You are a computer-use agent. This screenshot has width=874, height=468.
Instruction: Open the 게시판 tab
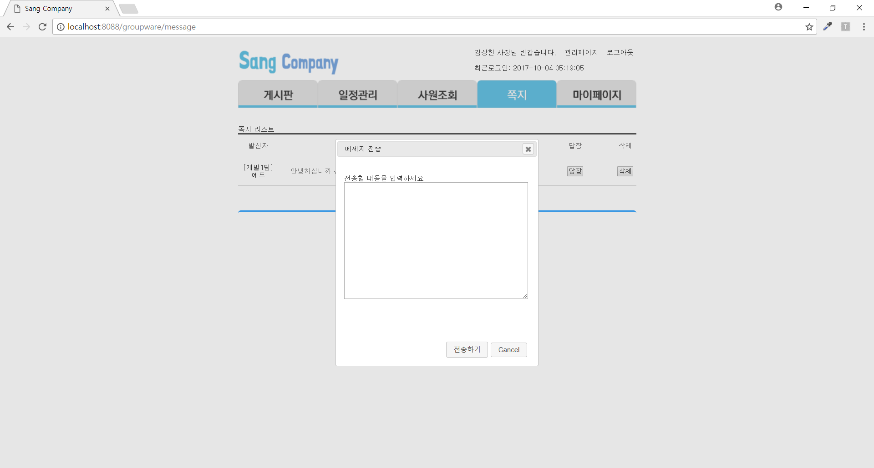(x=278, y=95)
